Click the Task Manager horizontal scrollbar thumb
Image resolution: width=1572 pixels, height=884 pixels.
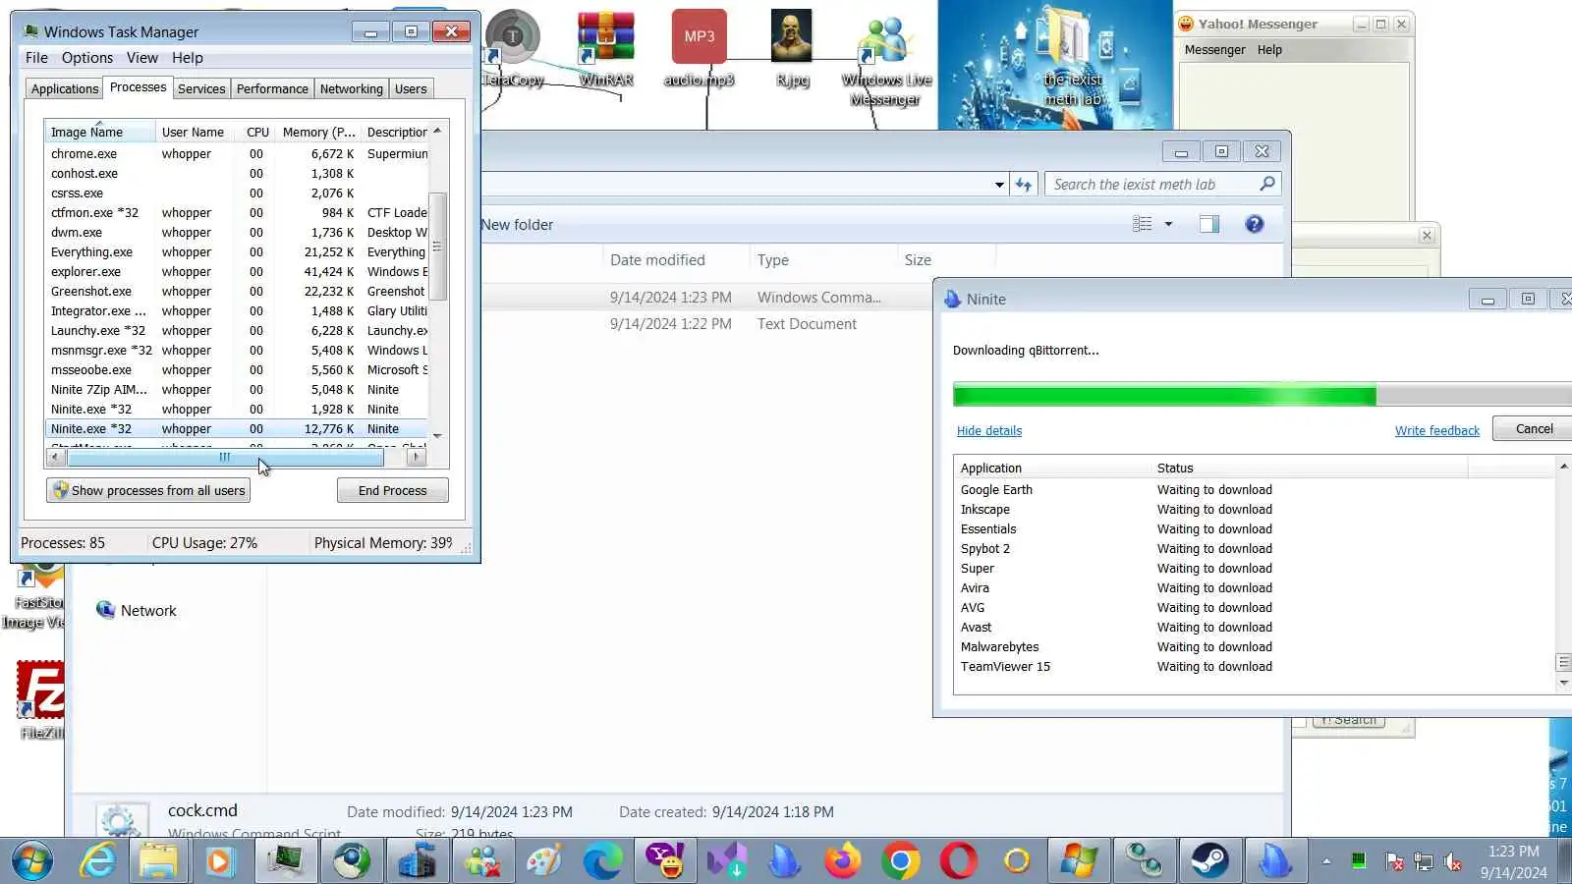pyautogui.click(x=225, y=457)
